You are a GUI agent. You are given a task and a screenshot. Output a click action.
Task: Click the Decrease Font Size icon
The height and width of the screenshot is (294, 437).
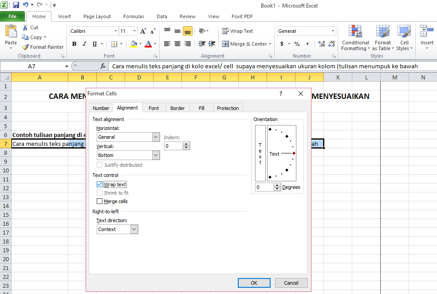tap(153, 31)
